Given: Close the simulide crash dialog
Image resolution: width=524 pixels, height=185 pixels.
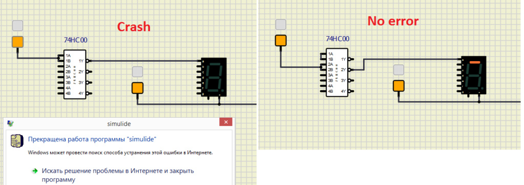Looking at the screenshot, I should 225,122.
